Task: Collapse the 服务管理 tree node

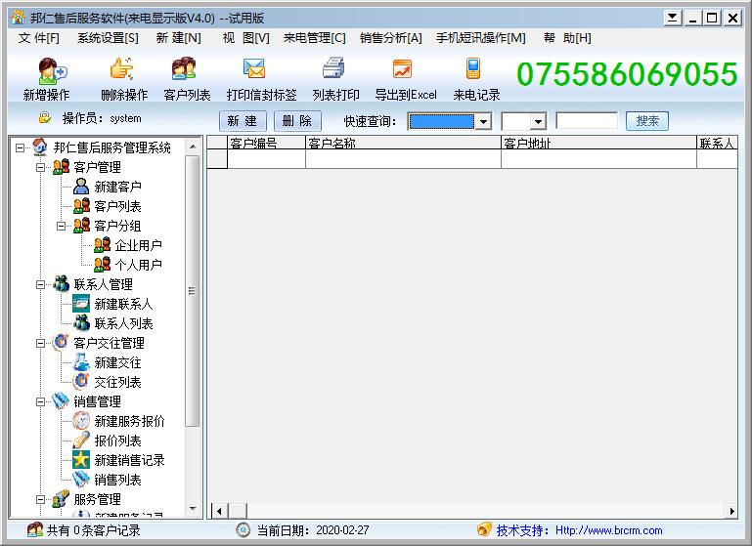Action: pos(41,499)
